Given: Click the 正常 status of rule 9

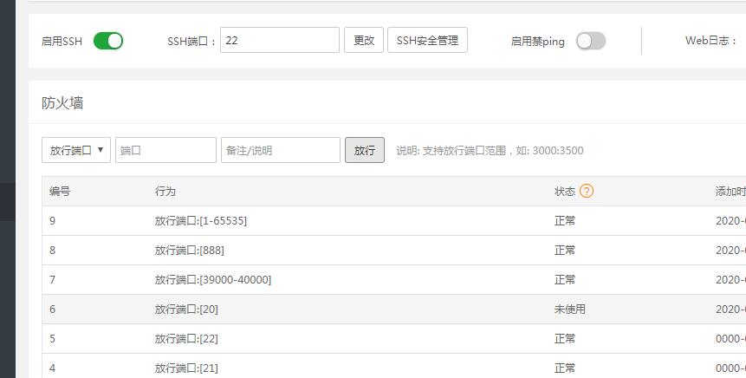Looking at the screenshot, I should click(565, 221).
